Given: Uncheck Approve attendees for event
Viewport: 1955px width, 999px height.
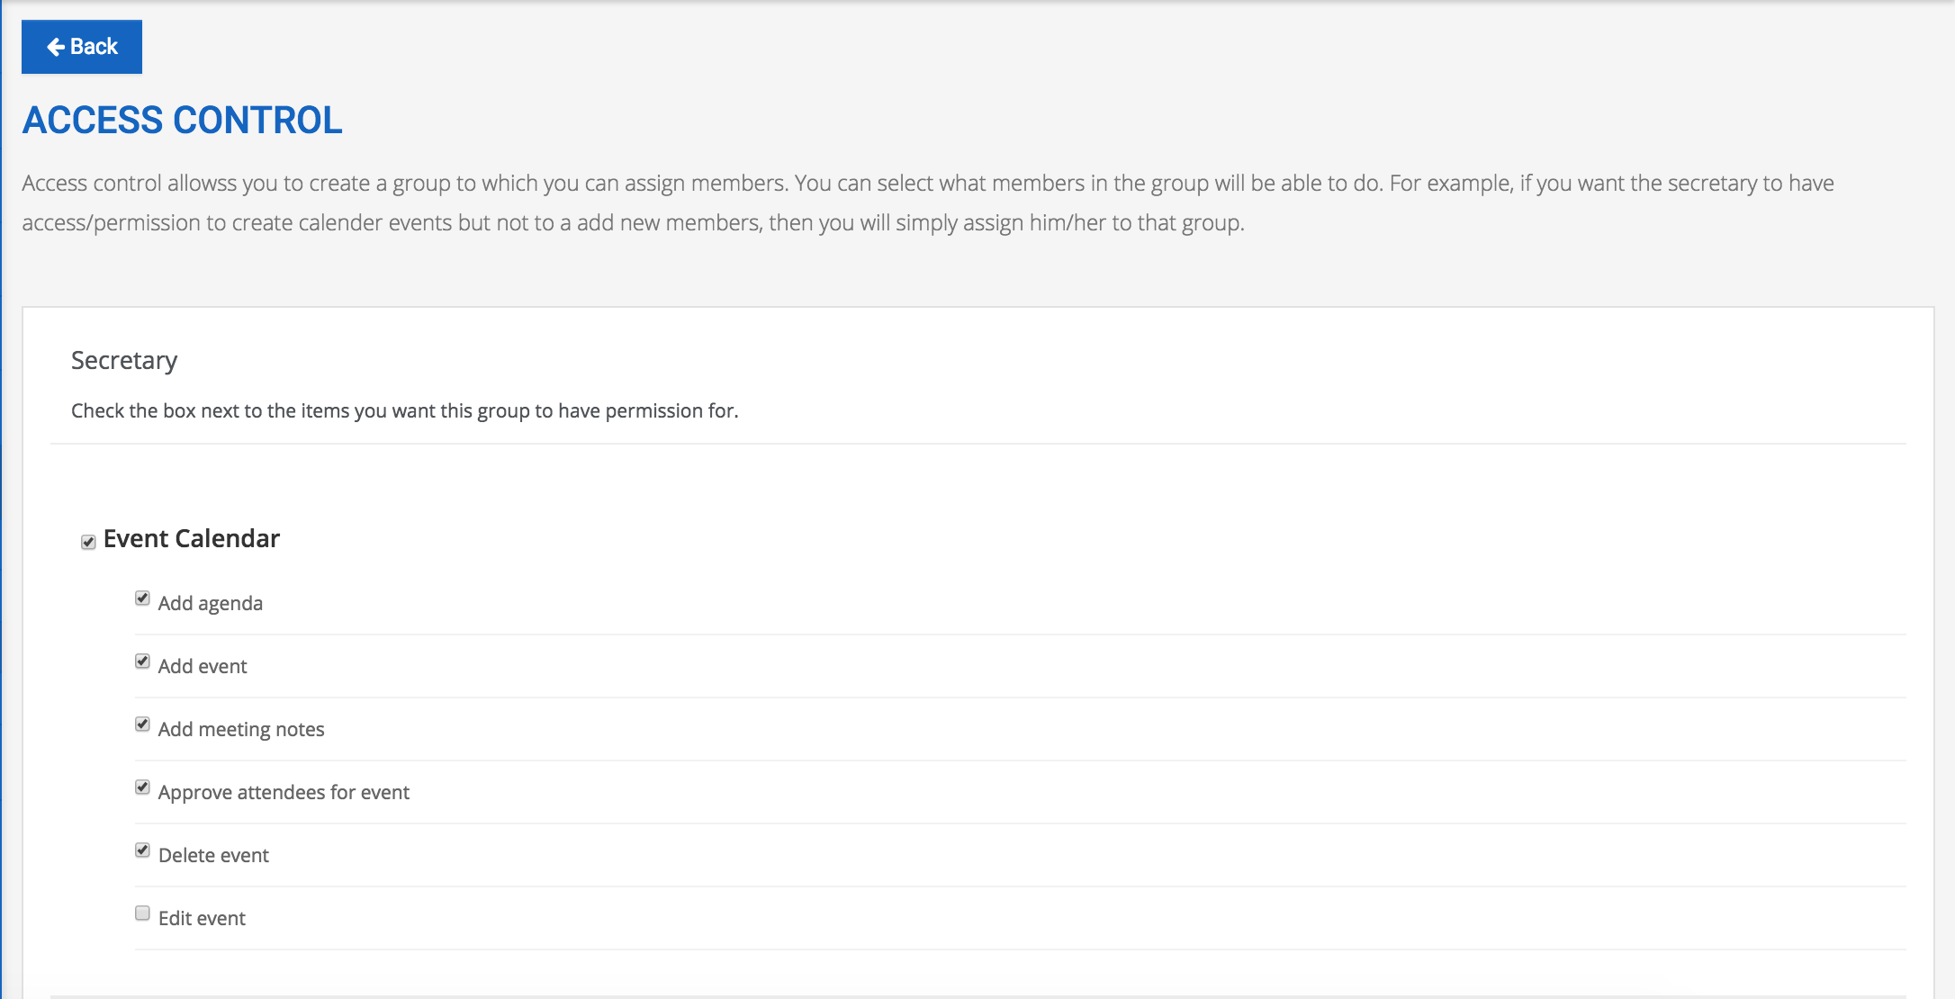Looking at the screenshot, I should pos(142,787).
